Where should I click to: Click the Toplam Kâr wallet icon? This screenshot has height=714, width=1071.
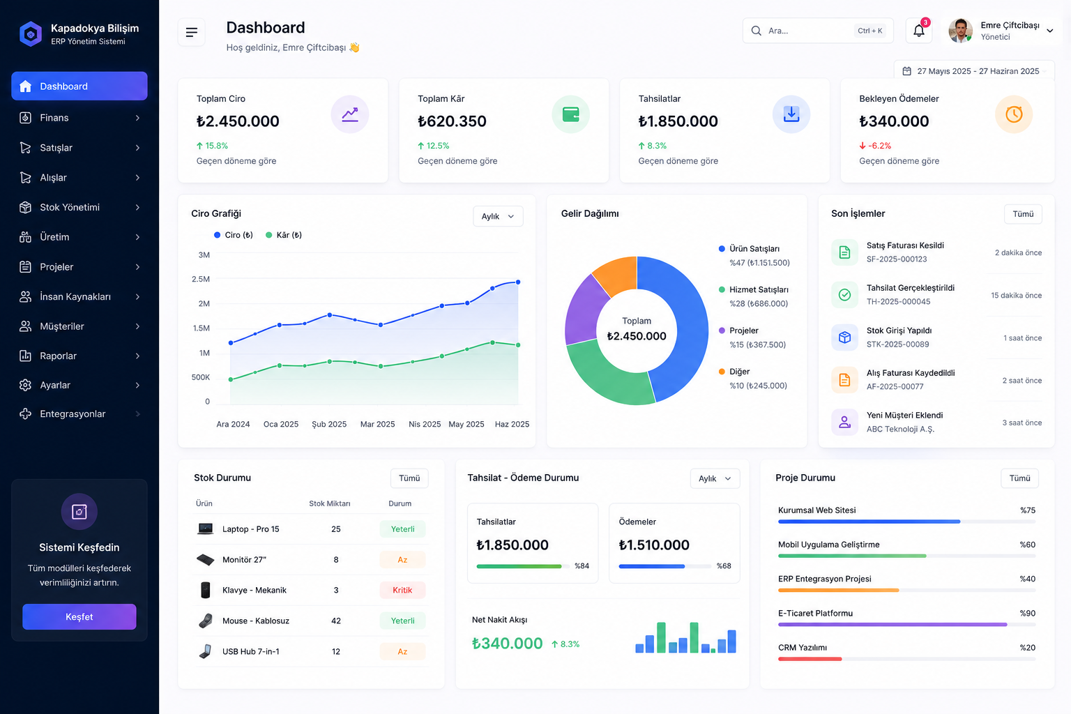pyautogui.click(x=570, y=114)
